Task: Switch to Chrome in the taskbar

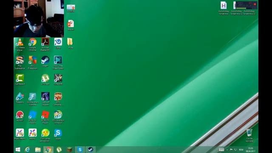Action: coord(48,150)
